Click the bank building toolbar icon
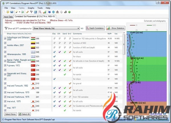 click(58, 12)
